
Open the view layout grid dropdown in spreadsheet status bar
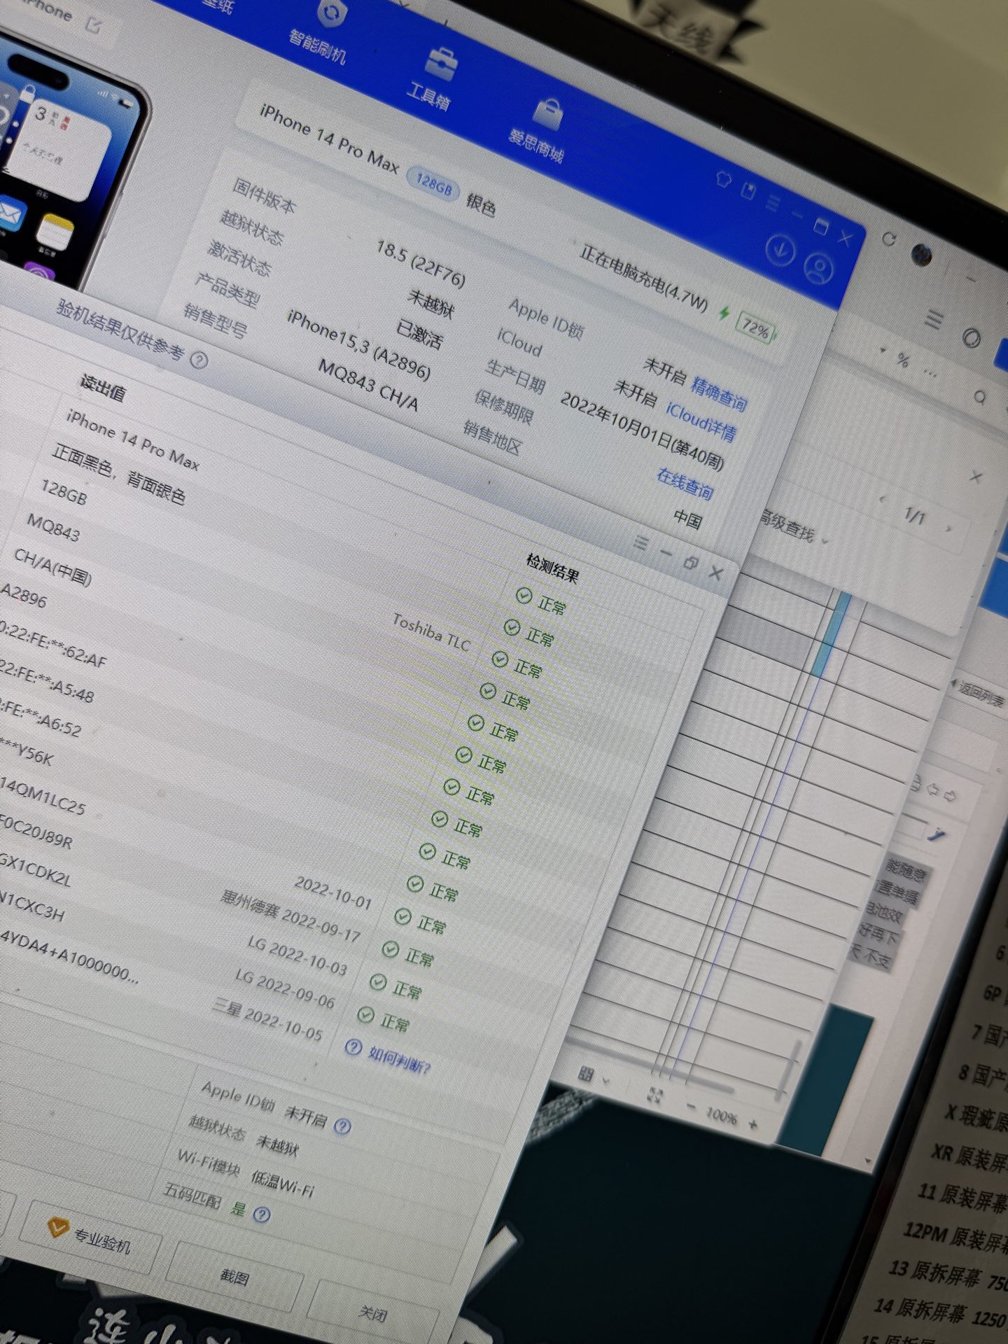[594, 1076]
